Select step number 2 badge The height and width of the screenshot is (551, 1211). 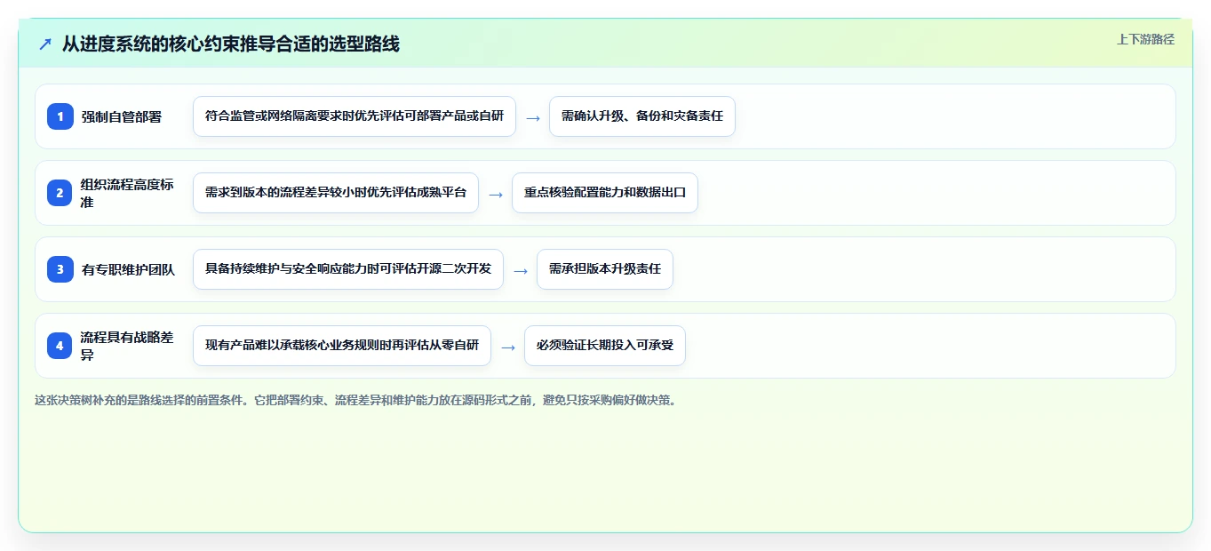coord(60,193)
